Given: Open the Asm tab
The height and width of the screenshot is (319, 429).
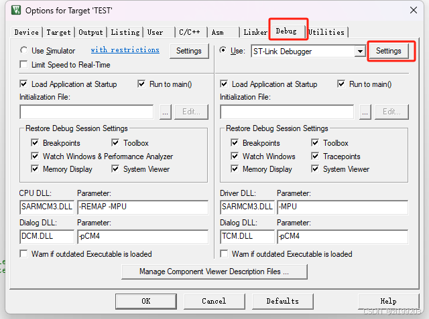Looking at the screenshot, I should tap(223, 32).
